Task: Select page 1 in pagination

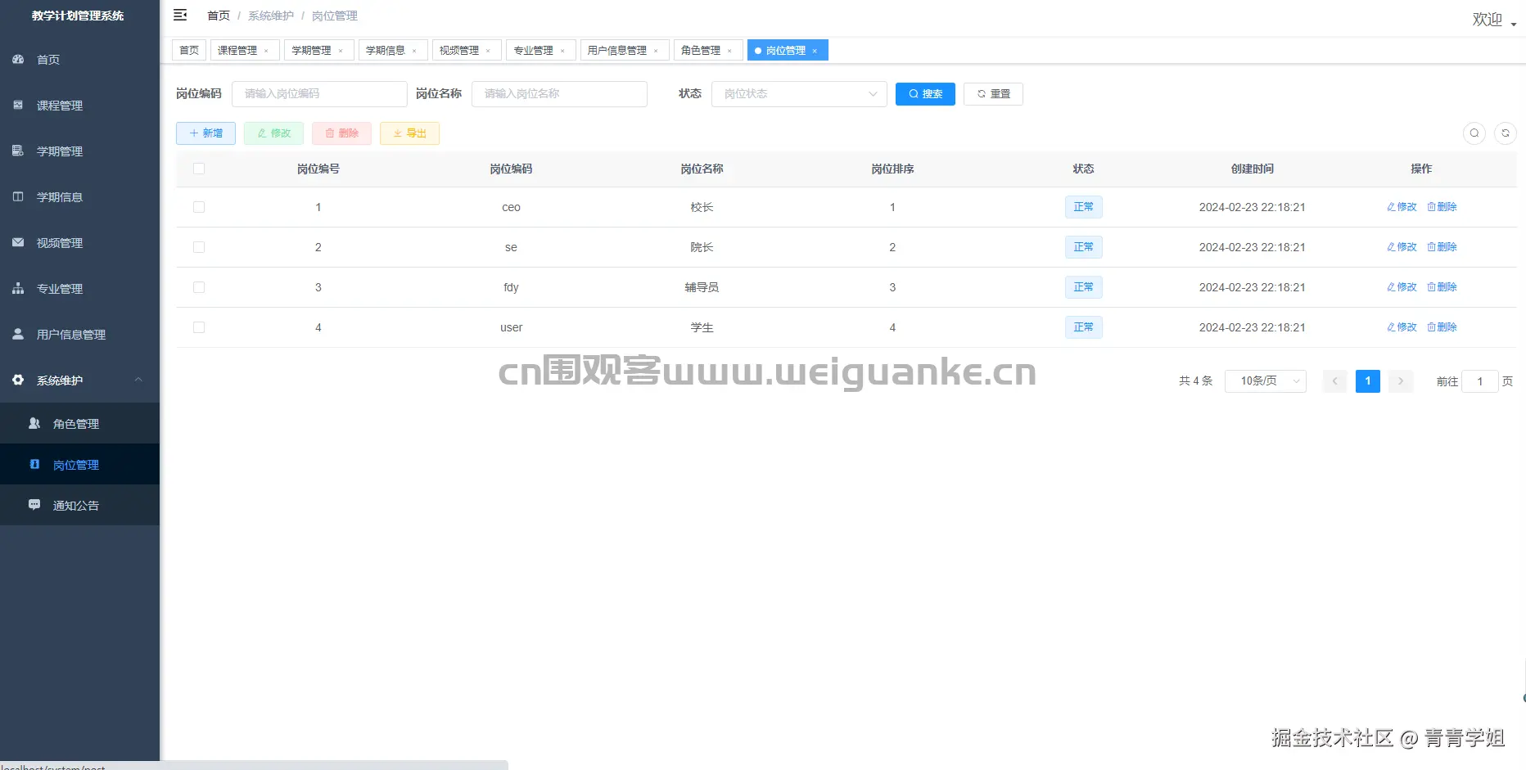Action: tap(1368, 381)
